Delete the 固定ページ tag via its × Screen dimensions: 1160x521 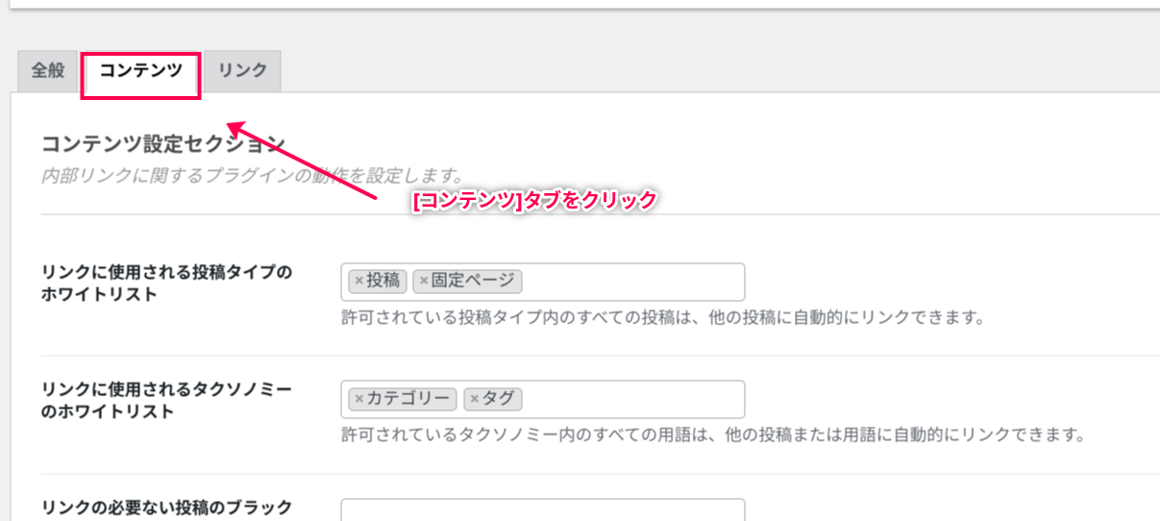click(x=423, y=282)
